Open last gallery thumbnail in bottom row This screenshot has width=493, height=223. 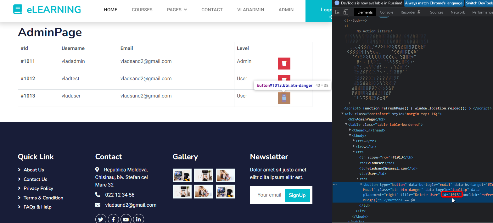pyautogui.click(x=225, y=192)
